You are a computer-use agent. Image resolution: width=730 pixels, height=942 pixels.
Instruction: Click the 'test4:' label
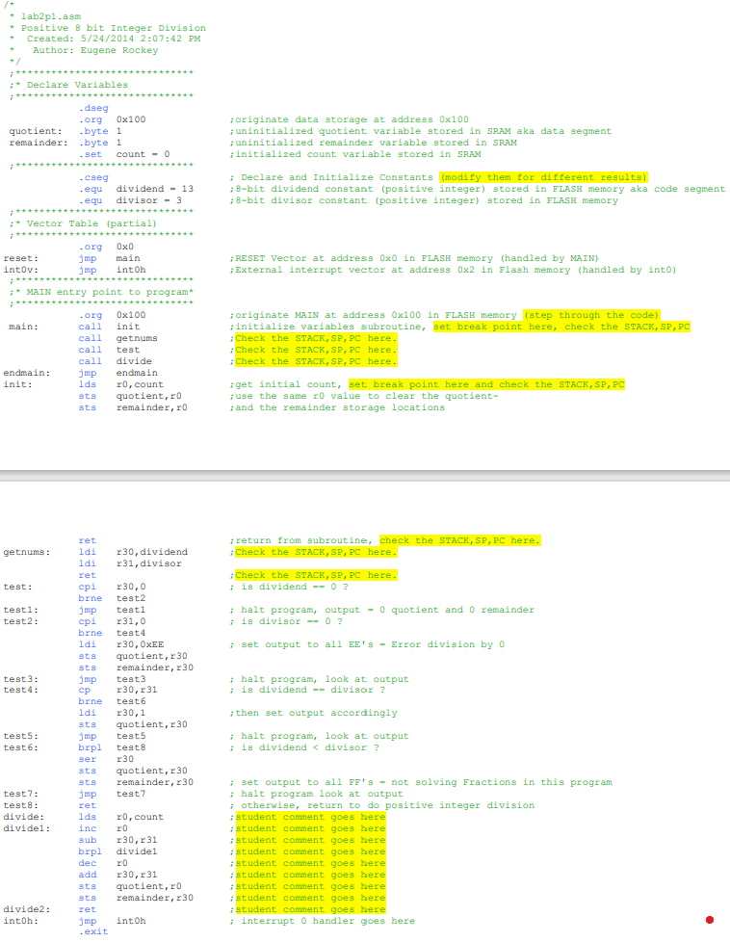pos(20,690)
